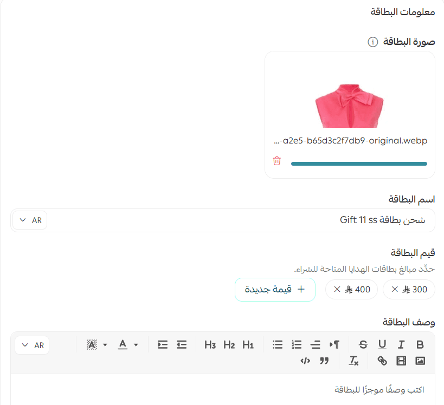Viewport: 444px width, 405px height.
Task: Underline text in description editor
Action: [x=382, y=344]
